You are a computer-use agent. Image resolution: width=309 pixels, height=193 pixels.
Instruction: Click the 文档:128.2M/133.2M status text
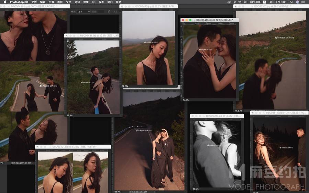(21, 163)
